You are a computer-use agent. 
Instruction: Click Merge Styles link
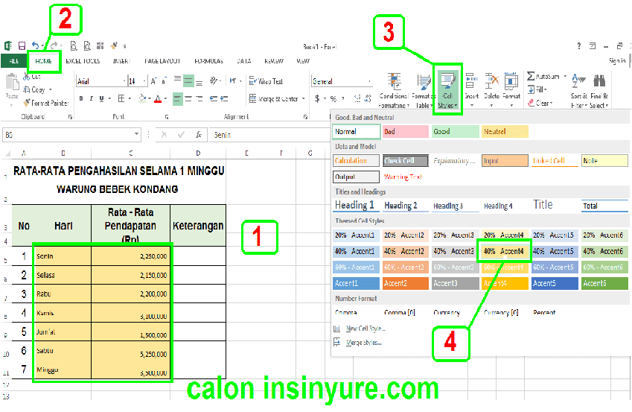pos(363,343)
